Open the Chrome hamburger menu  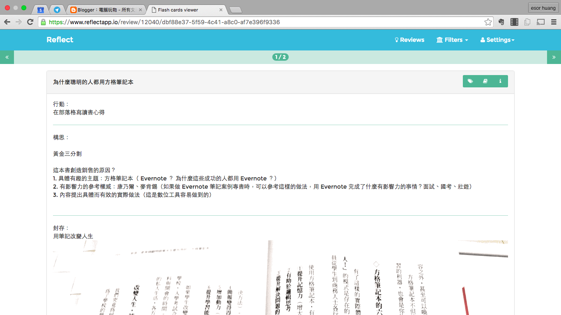click(554, 22)
